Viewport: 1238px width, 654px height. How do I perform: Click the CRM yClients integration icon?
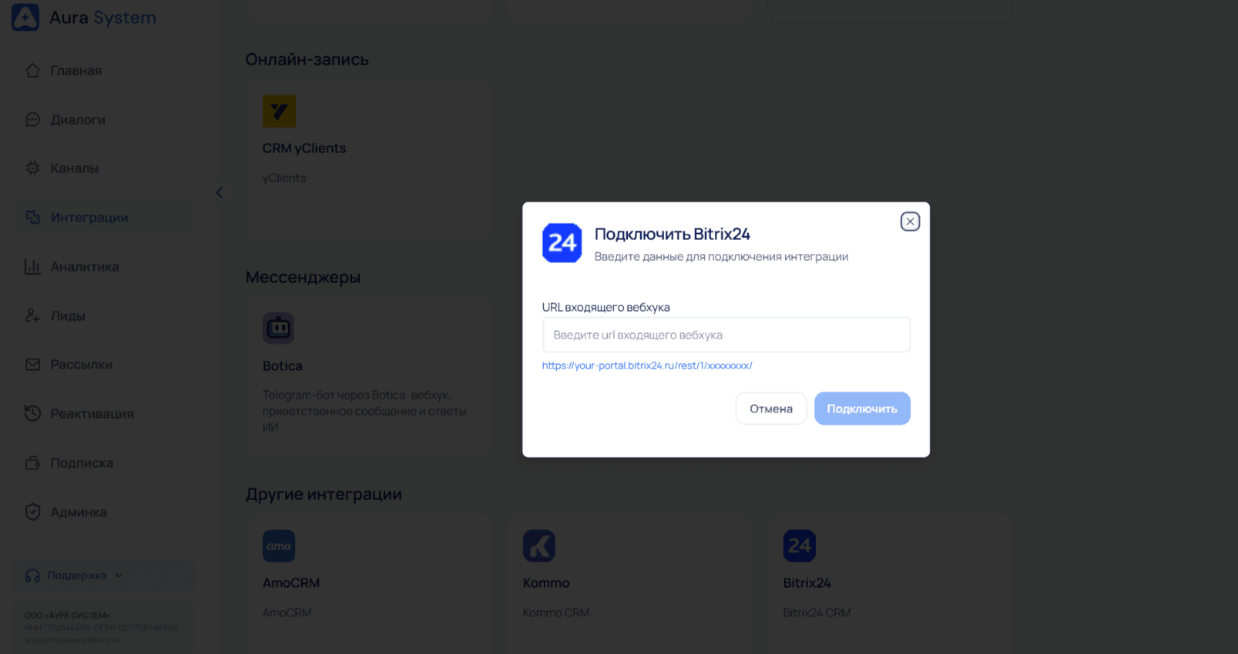pos(279,111)
